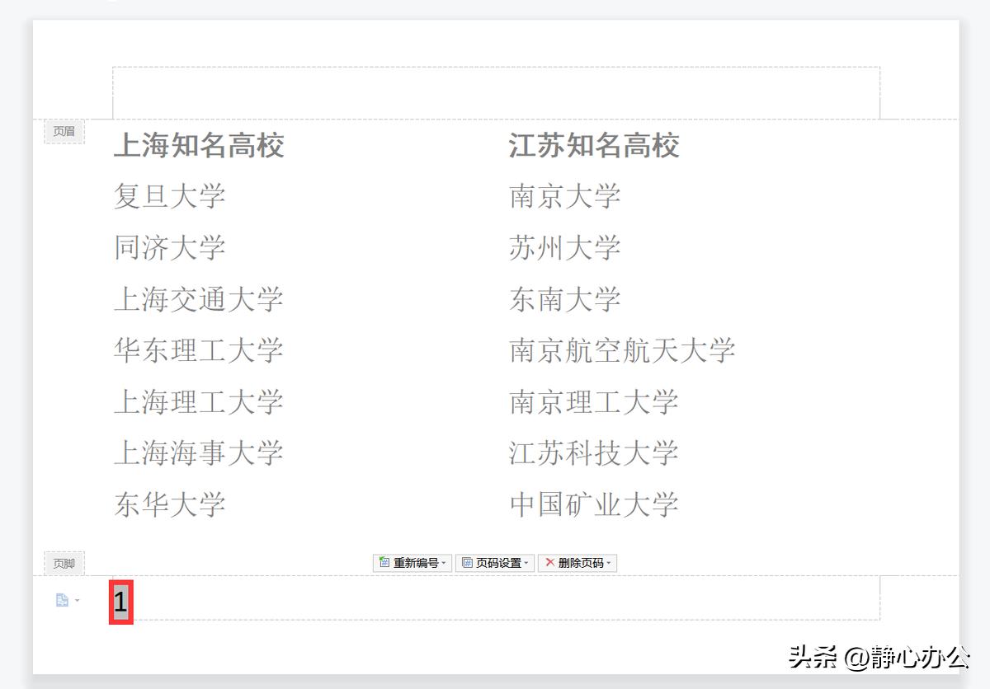Select the 页脚 footer label tag
This screenshot has height=689, width=990.
(x=64, y=563)
